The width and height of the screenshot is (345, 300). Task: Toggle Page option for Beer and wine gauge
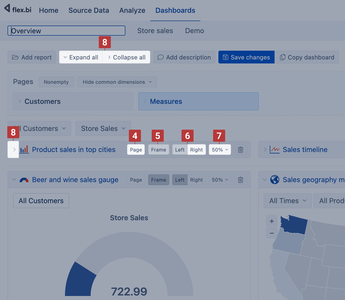136,180
